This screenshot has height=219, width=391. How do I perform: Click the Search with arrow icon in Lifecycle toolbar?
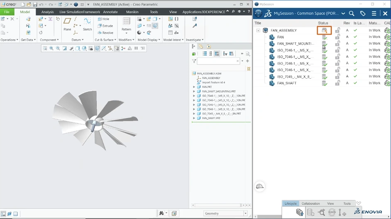coord(321,212)
